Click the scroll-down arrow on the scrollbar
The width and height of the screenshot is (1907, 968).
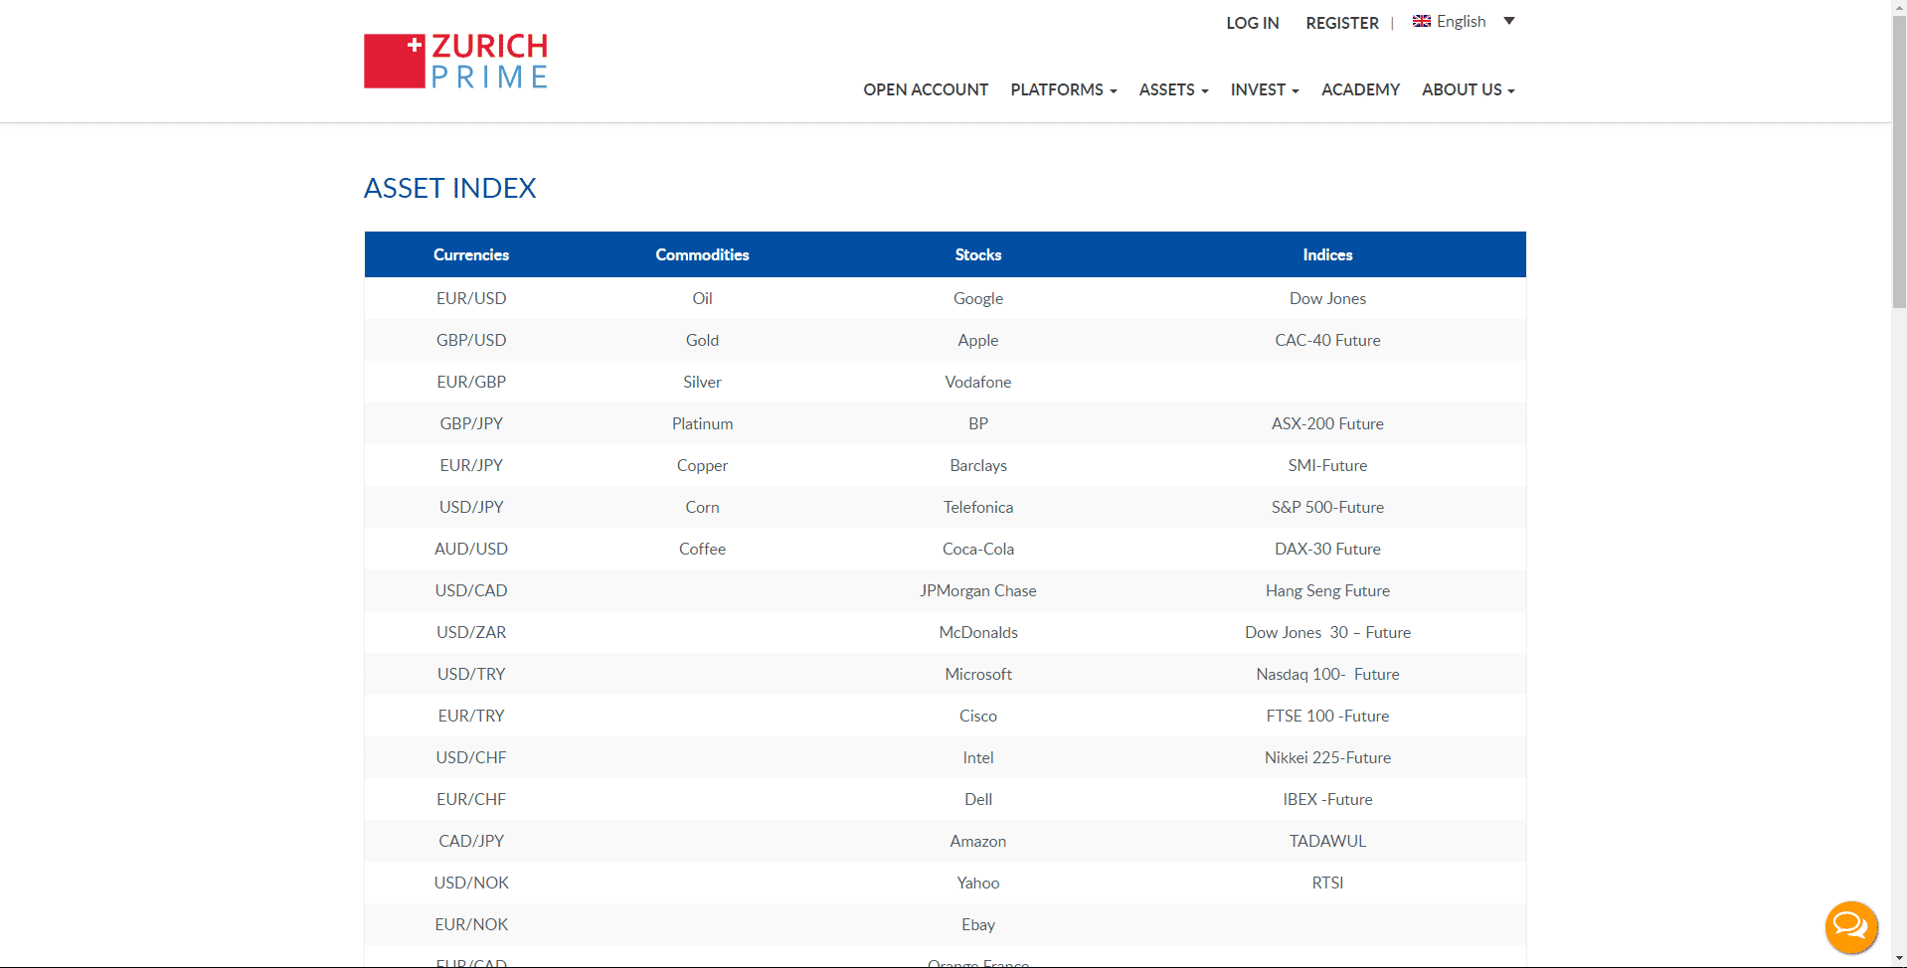pos(1897,960)
